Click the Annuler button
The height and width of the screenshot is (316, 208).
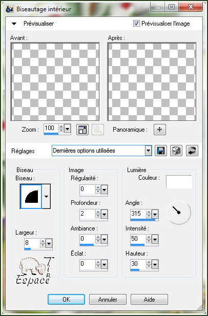coord(108,300)
